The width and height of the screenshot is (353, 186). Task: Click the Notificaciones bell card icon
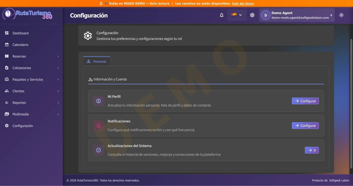tap(99, 126)
